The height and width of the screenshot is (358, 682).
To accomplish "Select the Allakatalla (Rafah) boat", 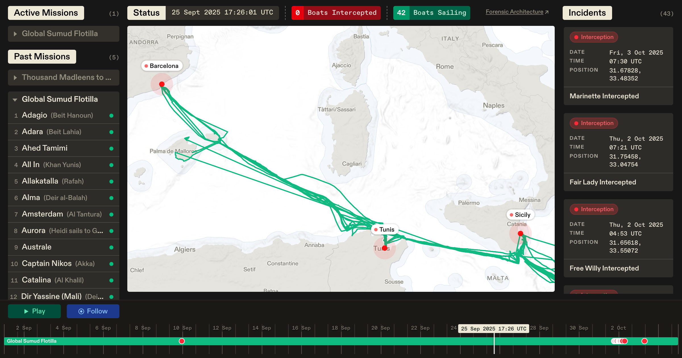I will pyautogui.click(x=64, y=181).
